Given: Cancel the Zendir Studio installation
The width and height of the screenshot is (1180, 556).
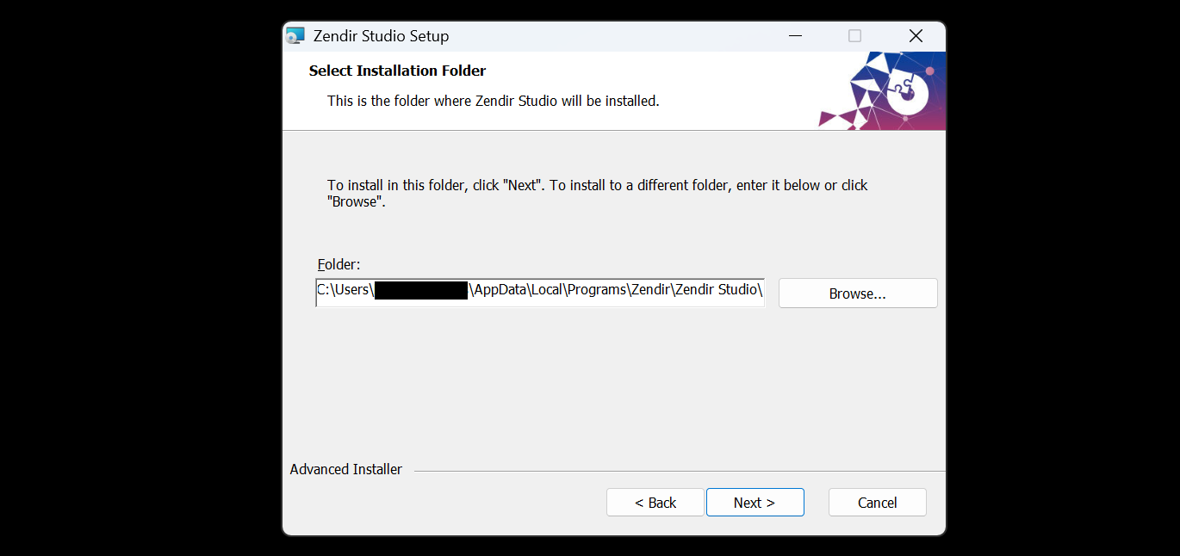Looking at the screenshot, I should pos(878,503).
